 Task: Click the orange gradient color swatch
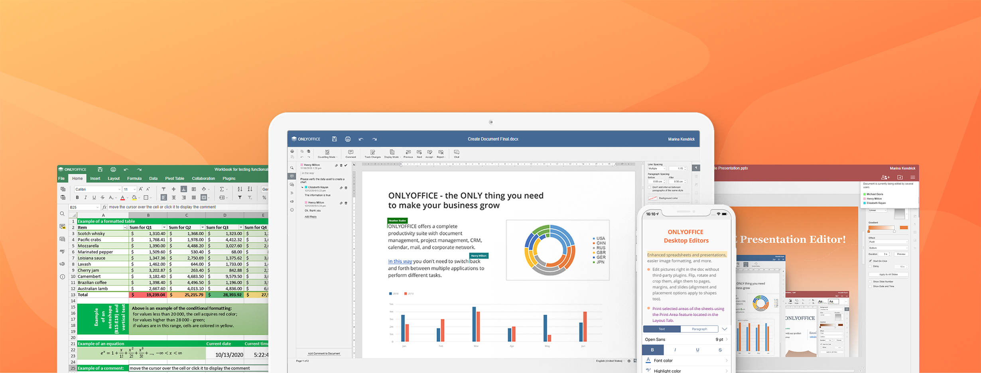coord(904,228)
